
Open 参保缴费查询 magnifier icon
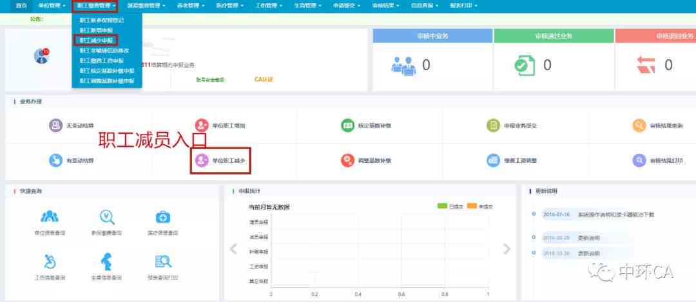[x=107, y=216]
